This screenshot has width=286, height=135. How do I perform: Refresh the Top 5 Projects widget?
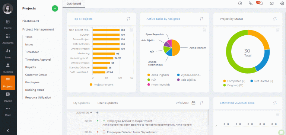click(128, 19)
